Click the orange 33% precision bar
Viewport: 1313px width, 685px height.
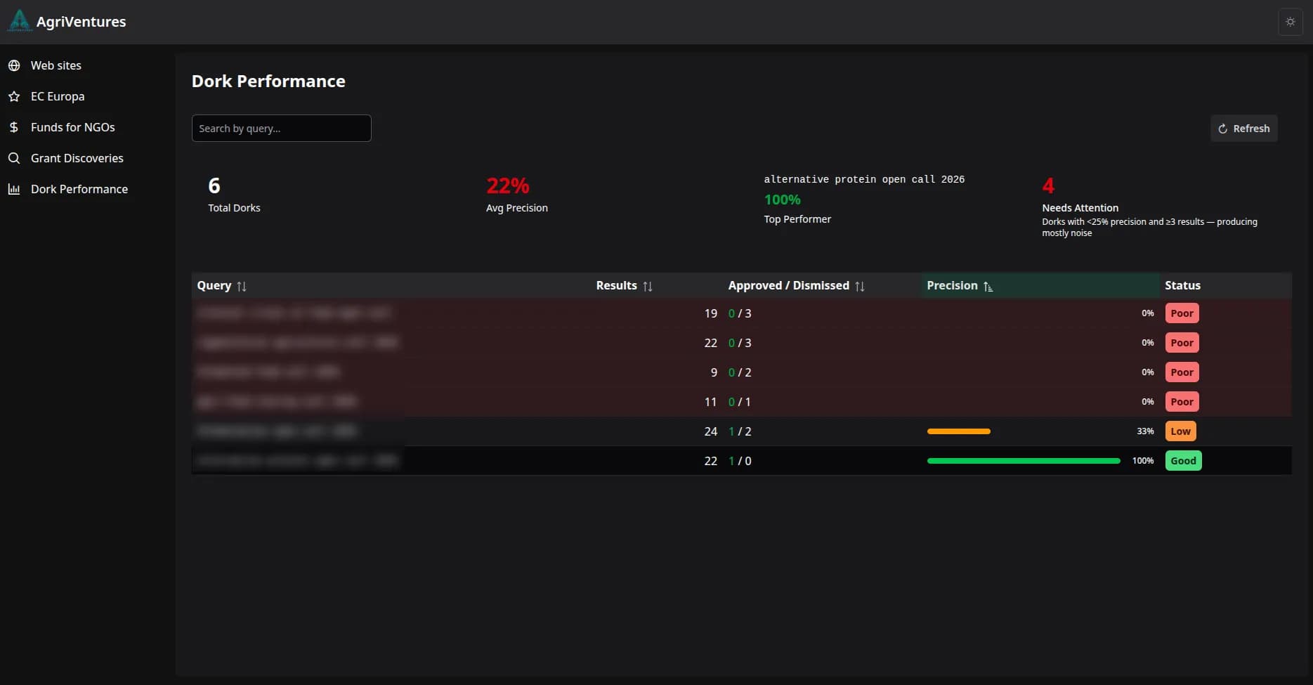coord(959,431)
